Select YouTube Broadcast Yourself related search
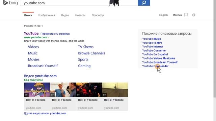This screenshot has height=121, width=216. point(160,63)
